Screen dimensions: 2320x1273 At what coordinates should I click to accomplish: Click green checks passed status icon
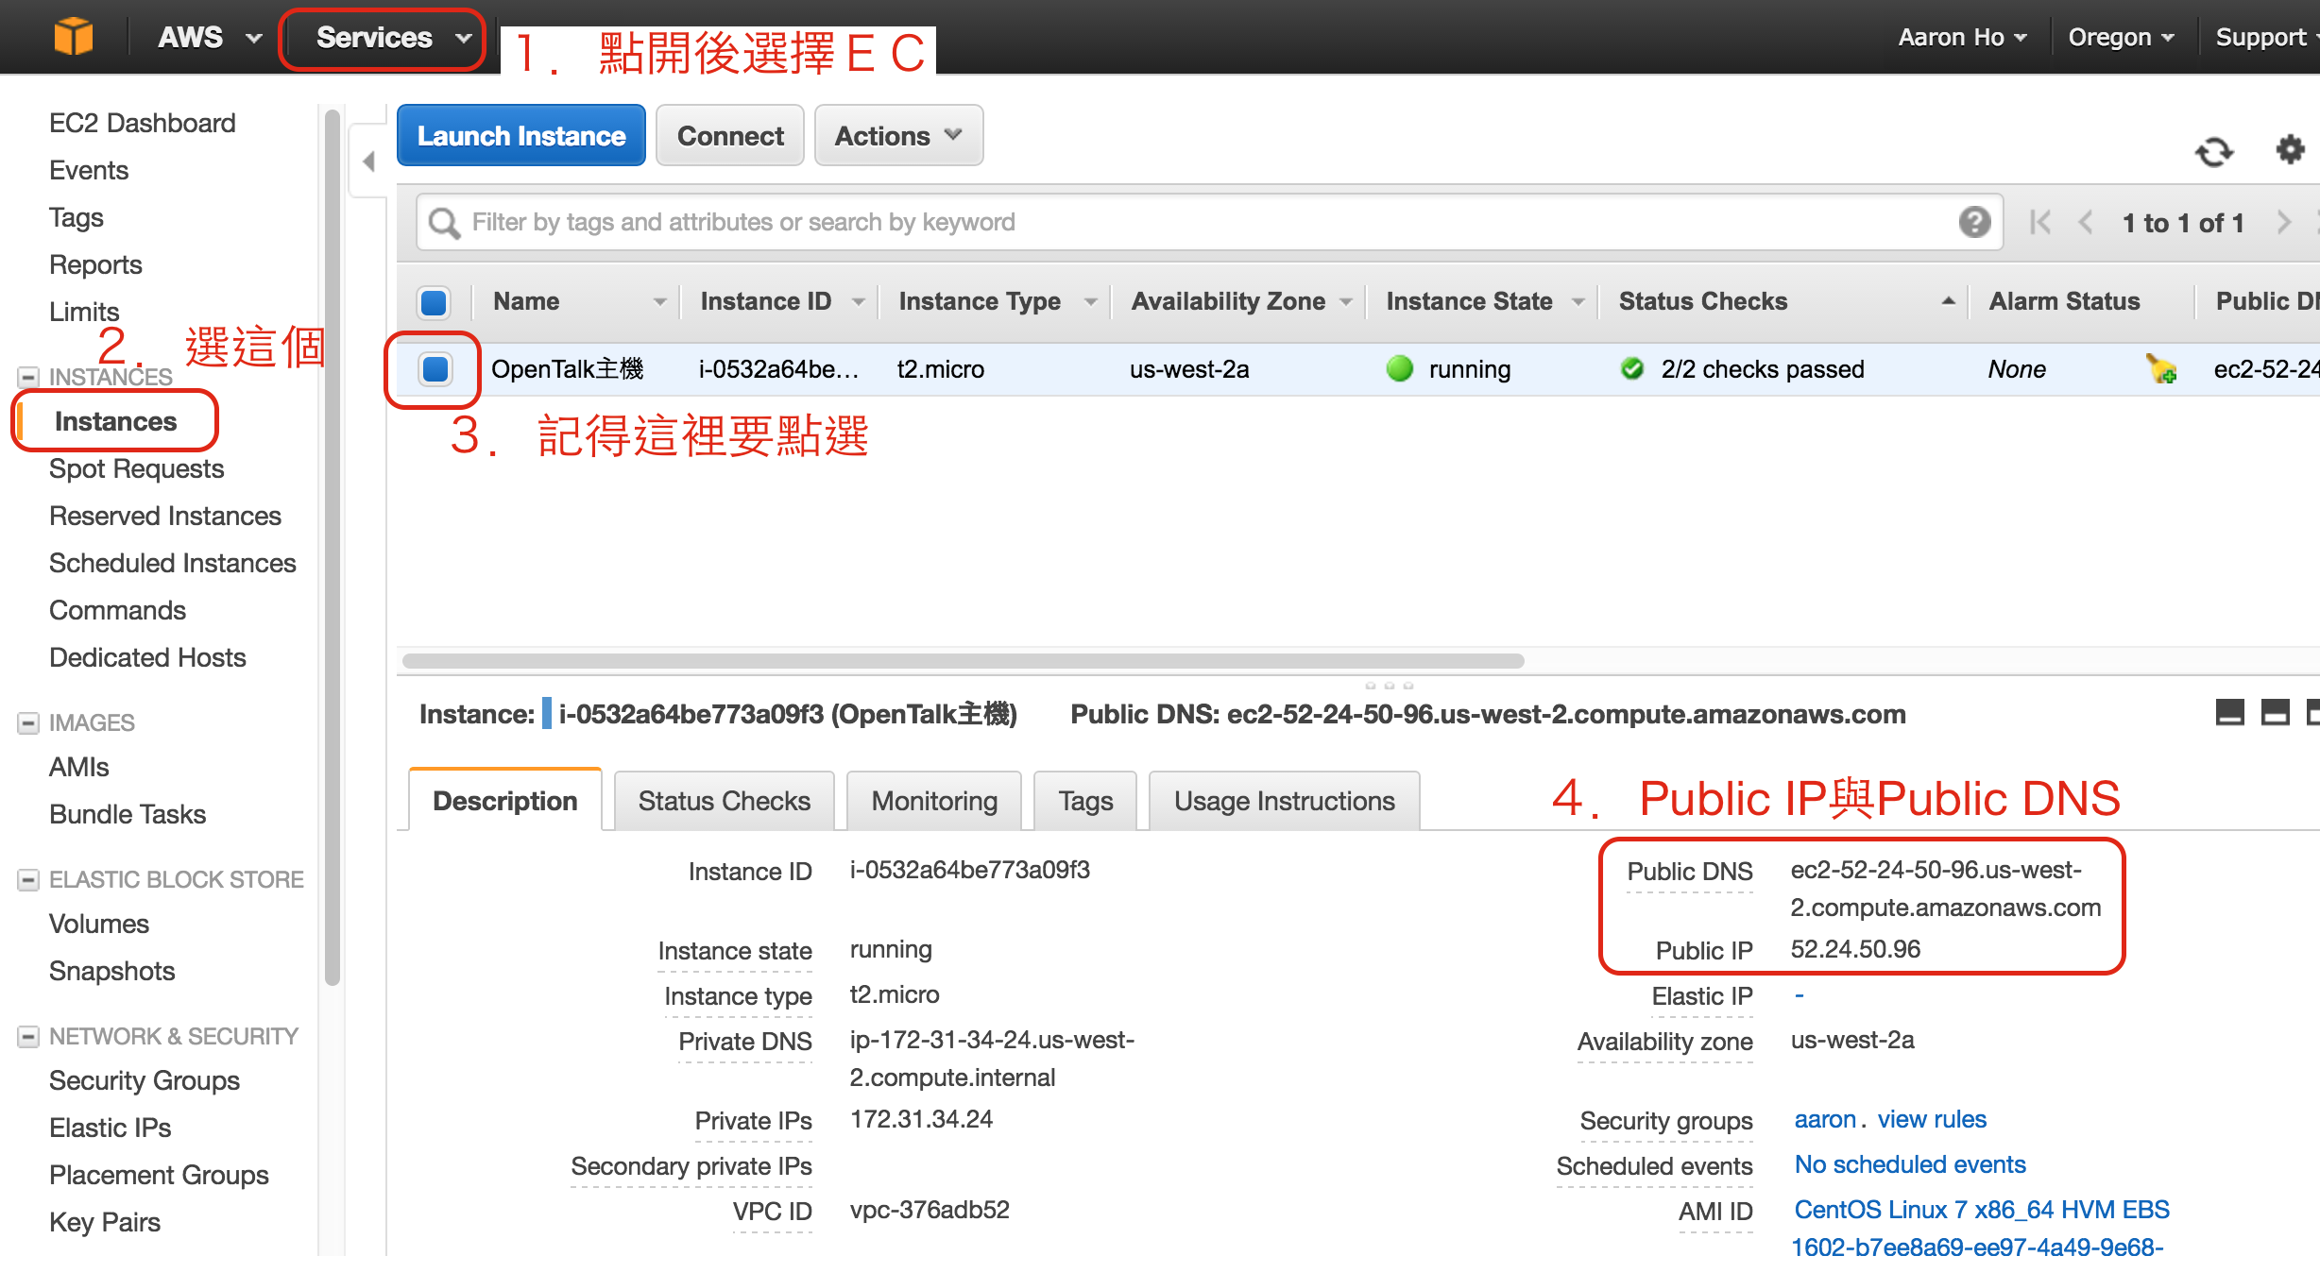click(x=1632, y=368)
